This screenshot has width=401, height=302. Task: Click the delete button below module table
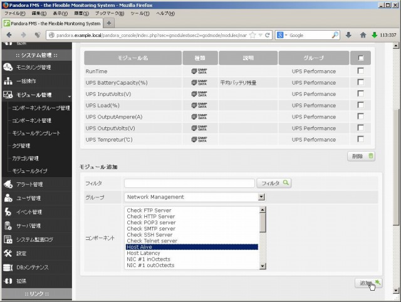click(x=361, y=156)
